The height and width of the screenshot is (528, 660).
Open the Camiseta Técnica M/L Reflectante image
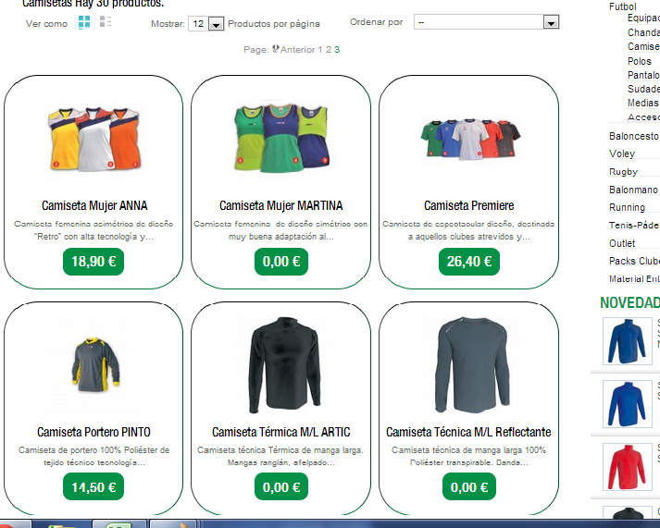[x=470, y=365]
